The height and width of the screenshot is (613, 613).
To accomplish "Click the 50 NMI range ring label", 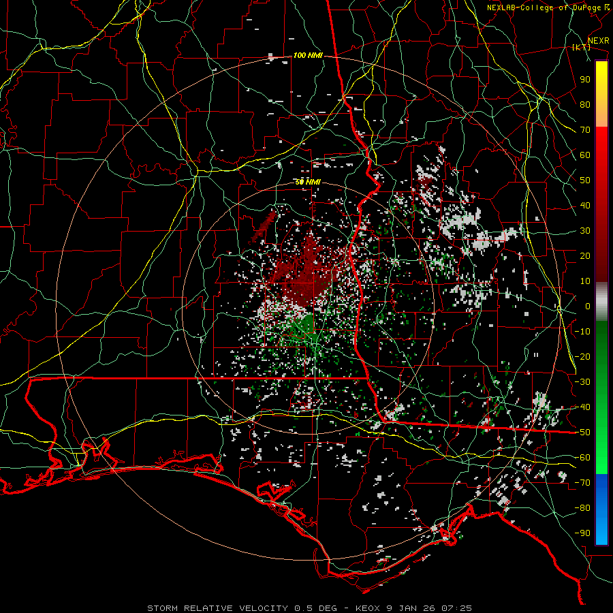I will 308,182.
